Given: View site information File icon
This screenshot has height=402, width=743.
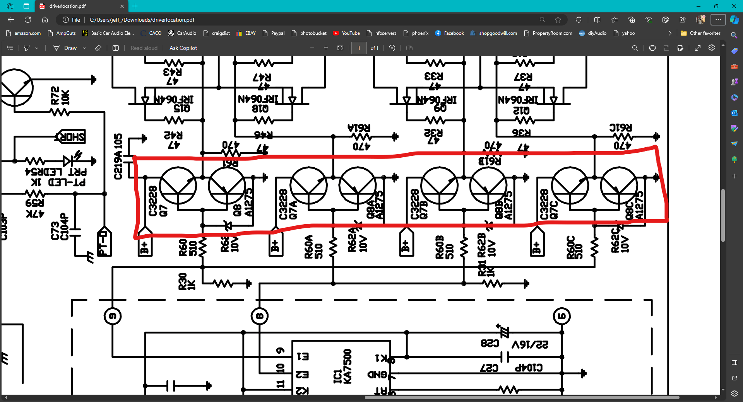Looking at the screenshot, I should point(71,20).
